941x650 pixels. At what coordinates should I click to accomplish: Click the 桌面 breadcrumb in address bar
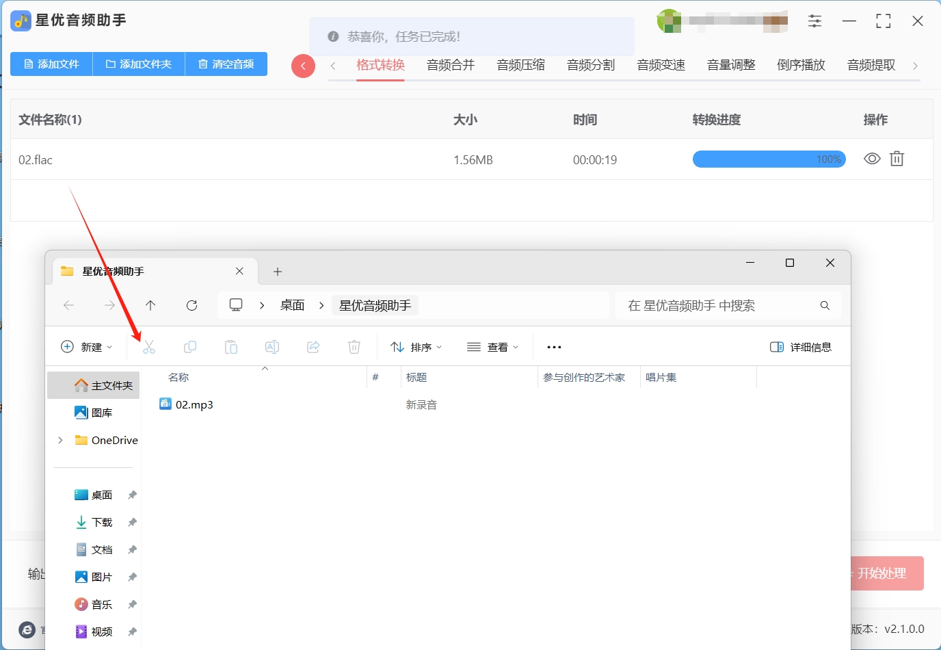(x=293, y=305)
